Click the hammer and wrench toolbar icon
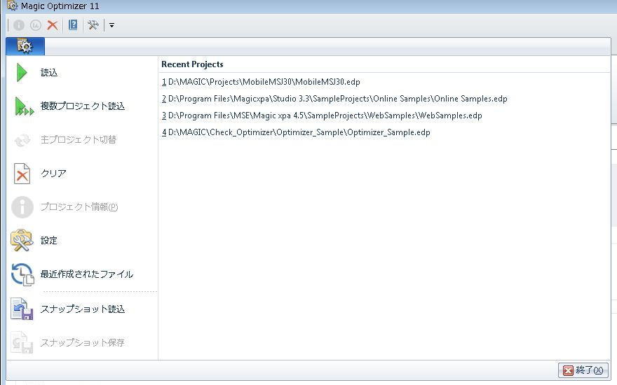The height and width of the screenshot is (385, 617). pos(93,25)
